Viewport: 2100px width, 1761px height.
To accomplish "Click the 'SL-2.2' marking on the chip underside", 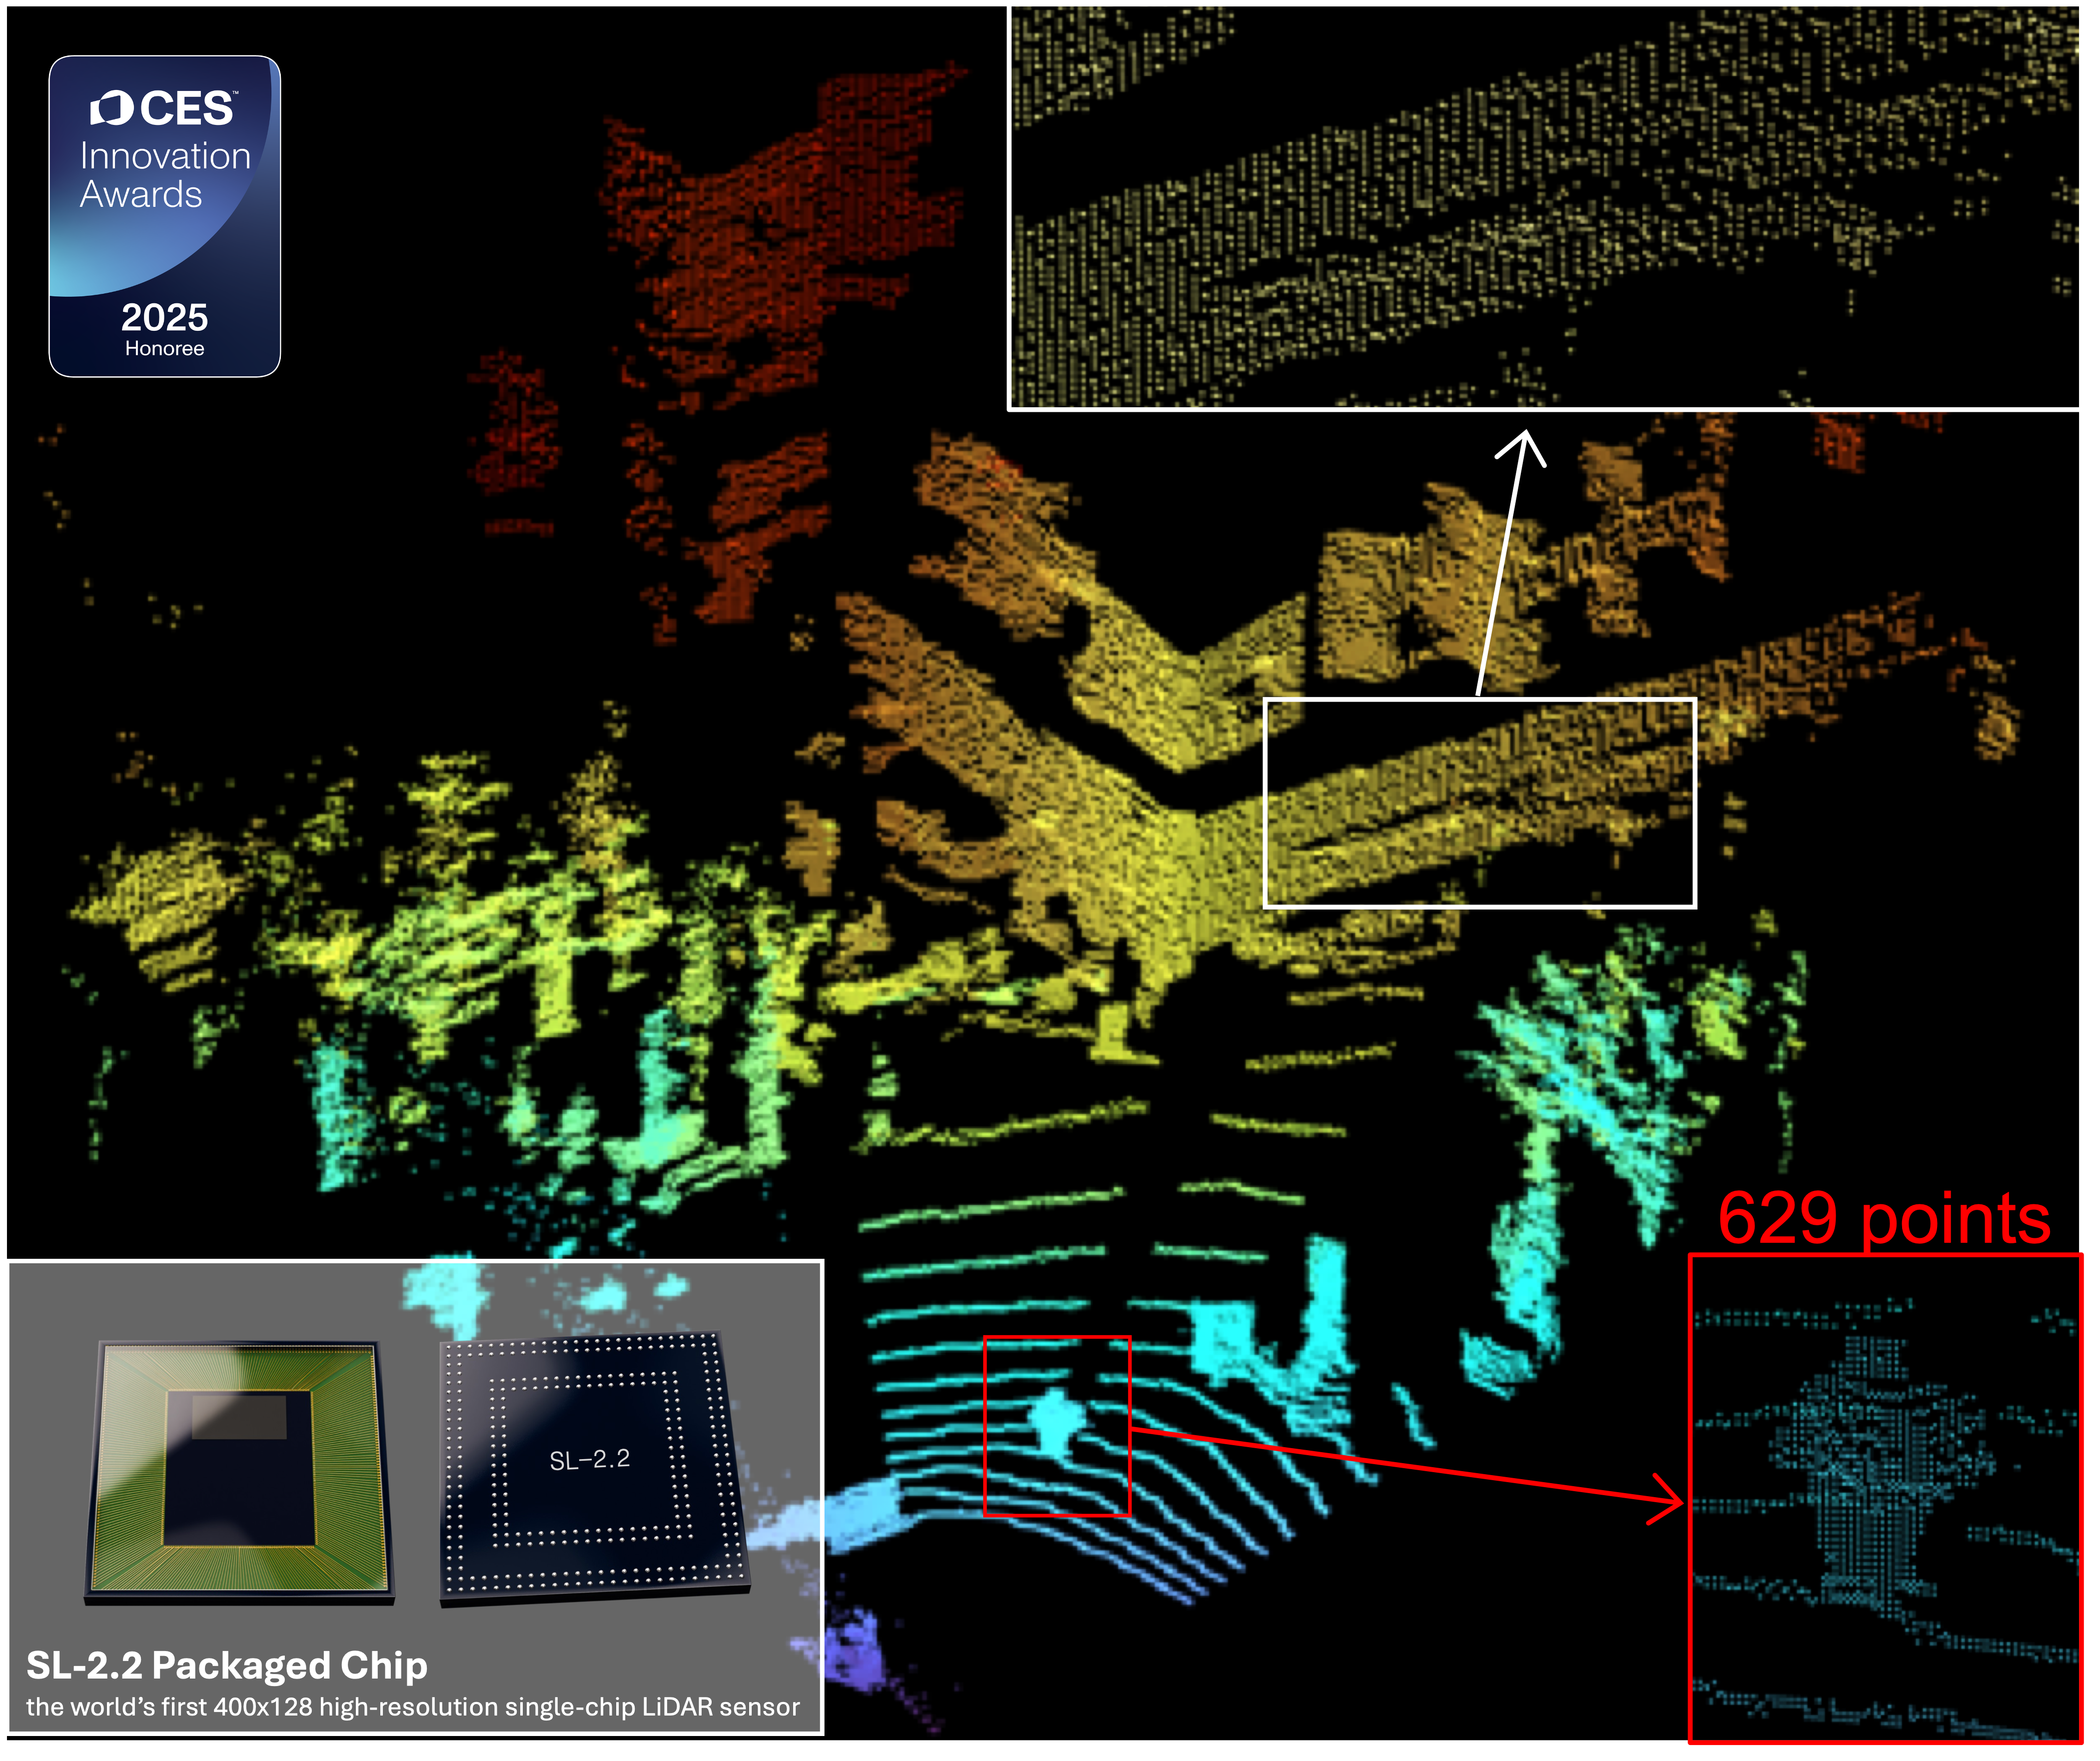I will point(590,1460).
